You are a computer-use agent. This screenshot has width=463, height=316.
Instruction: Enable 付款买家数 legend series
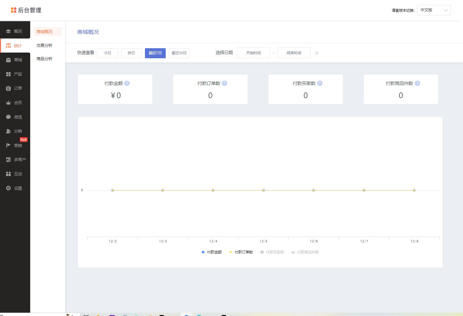point(272,252)
